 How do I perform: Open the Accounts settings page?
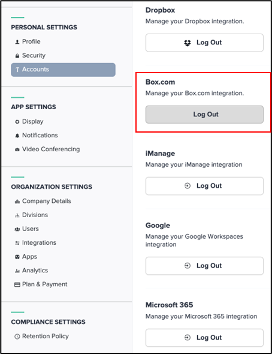click(63, 70)
